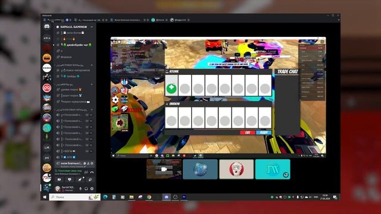Open Discord home direct messages icon
The height and width of the screenshot is (214, 381).
point(47,26)
